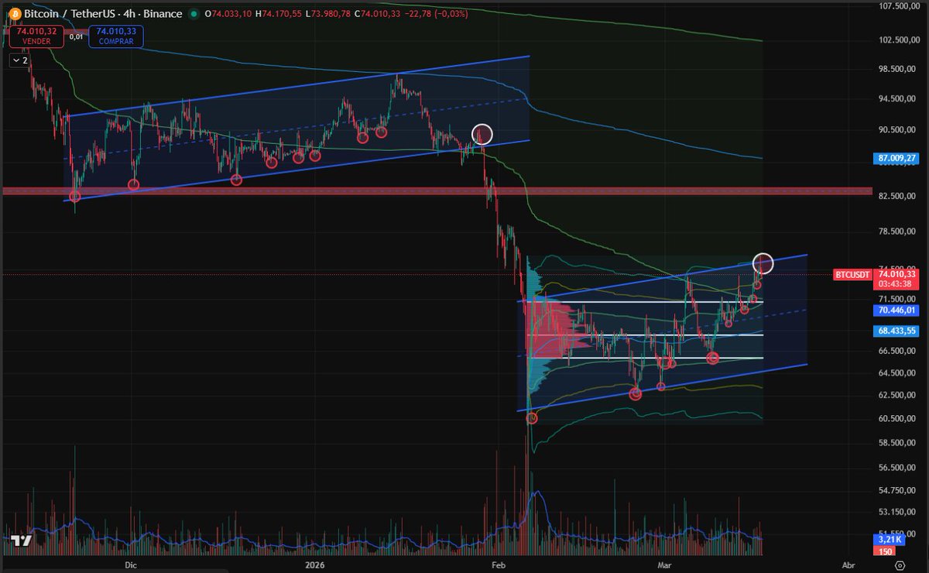Click 94.500,00 on the price scale
Screen dimensions: 929x573
click(899, 99)
